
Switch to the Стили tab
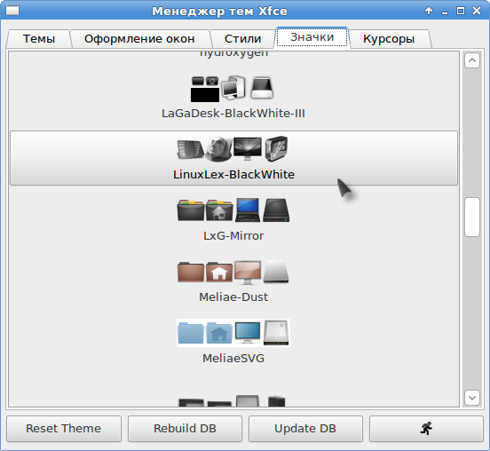pos(242,39)
